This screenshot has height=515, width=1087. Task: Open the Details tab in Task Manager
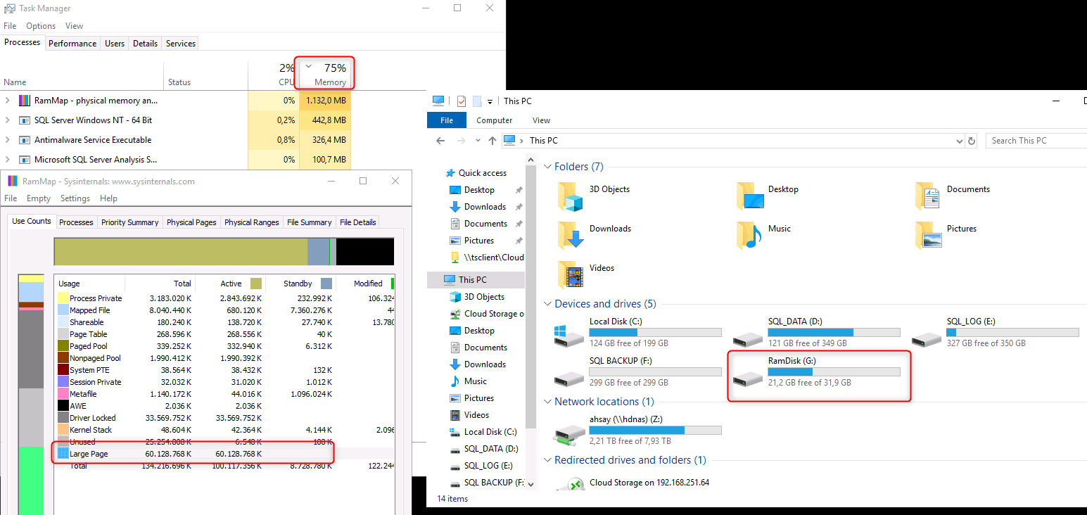(x=145, y=44)
